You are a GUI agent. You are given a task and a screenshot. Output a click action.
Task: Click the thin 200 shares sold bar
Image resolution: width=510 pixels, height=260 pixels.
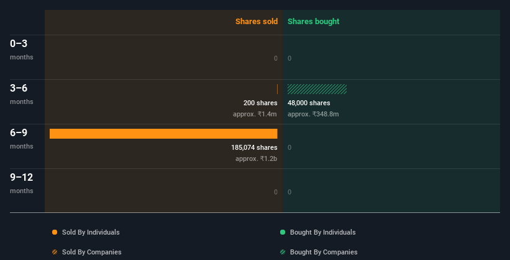click(277, 89)
